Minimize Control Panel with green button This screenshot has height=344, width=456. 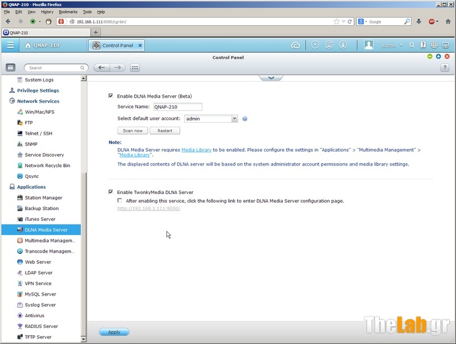tap(430, 56)
